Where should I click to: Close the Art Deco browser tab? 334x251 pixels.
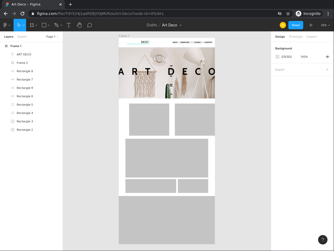coord(61,4)
